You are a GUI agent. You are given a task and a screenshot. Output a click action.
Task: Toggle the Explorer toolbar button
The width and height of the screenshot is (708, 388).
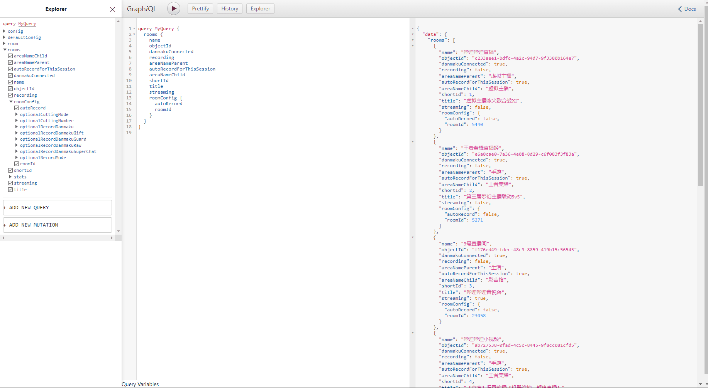[x=260, y=8]
